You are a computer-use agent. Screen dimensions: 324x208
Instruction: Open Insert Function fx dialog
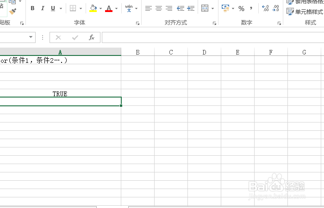[x=92, y=37]
